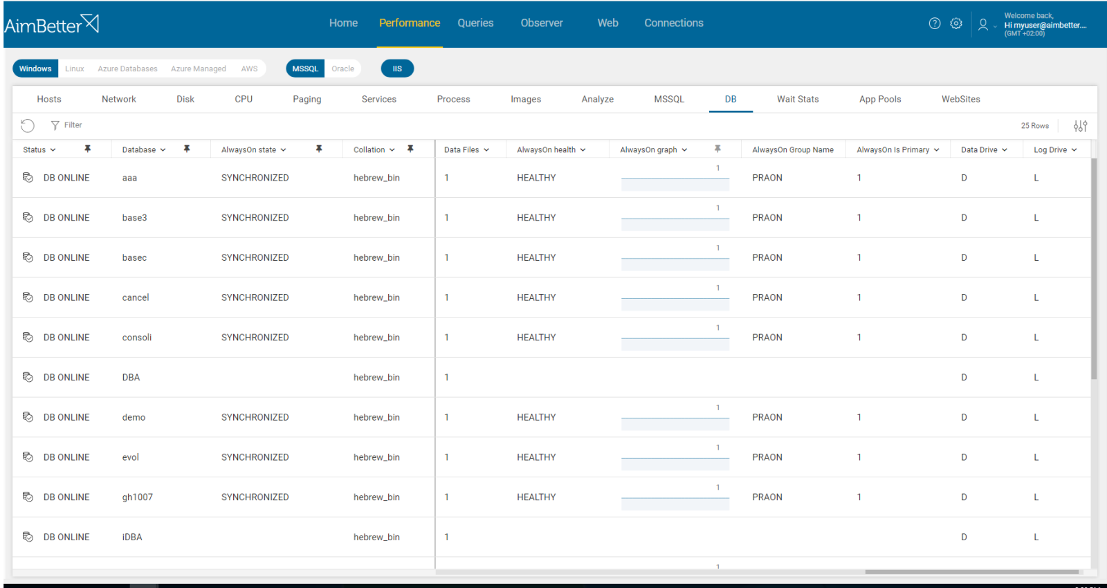Select MSSQL database type
Image resolution: width=1107 pixels, height=588 pixels.
click(305, 68)
